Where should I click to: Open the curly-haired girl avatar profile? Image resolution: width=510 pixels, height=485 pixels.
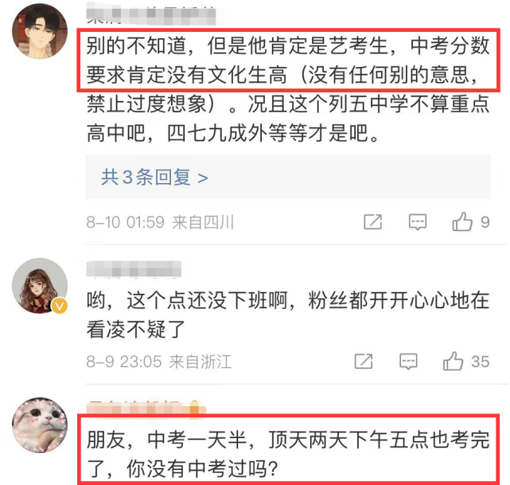(40, 286)
